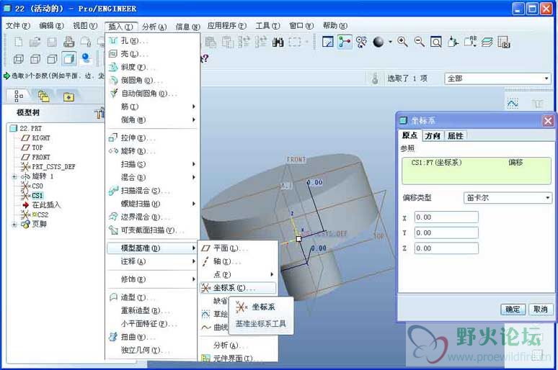Click the Model Tree settings tools icon
The height and width of the screenshot is (370, 558).
click(99, 113)
